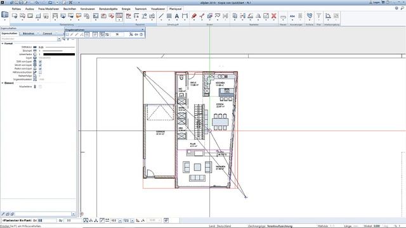This screenshot has height=228, width=406.
Task: Click the black Linienfarbe color bar
Action: point(59,54)
